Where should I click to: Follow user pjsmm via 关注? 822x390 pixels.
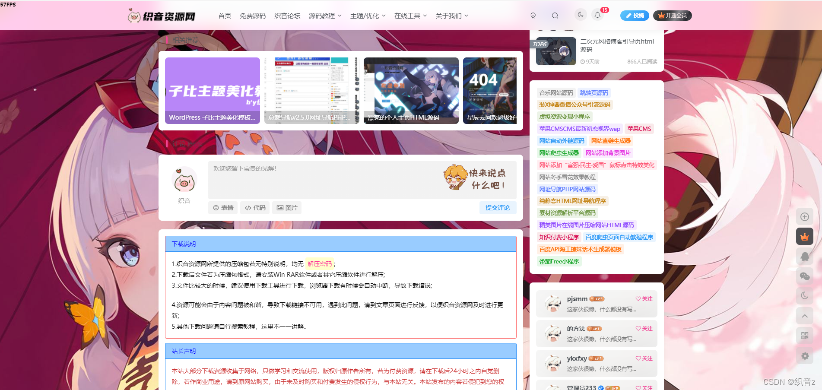(x=644, y=299)
